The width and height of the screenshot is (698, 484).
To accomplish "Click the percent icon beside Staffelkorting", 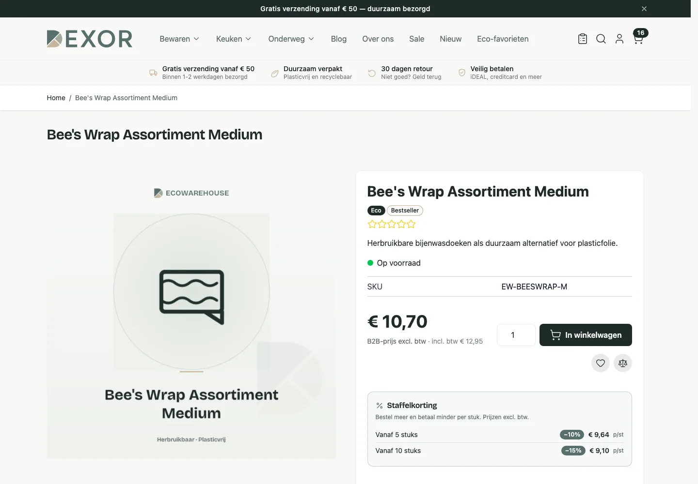I will pos(380,406).
